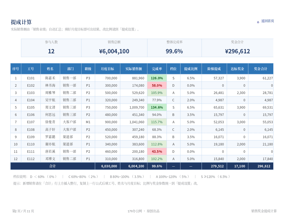The image size is (286, 221).
Task: Select the 达标奖金 column header
Action: click(x=238, y=69)
